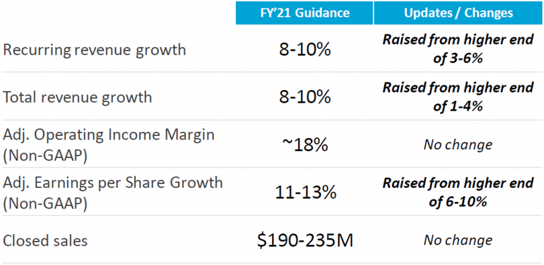This screenshot has height=265, width=544.
Task: Click the 8-10% value for Recurring revenue growth
Action: tap(304, 50)
